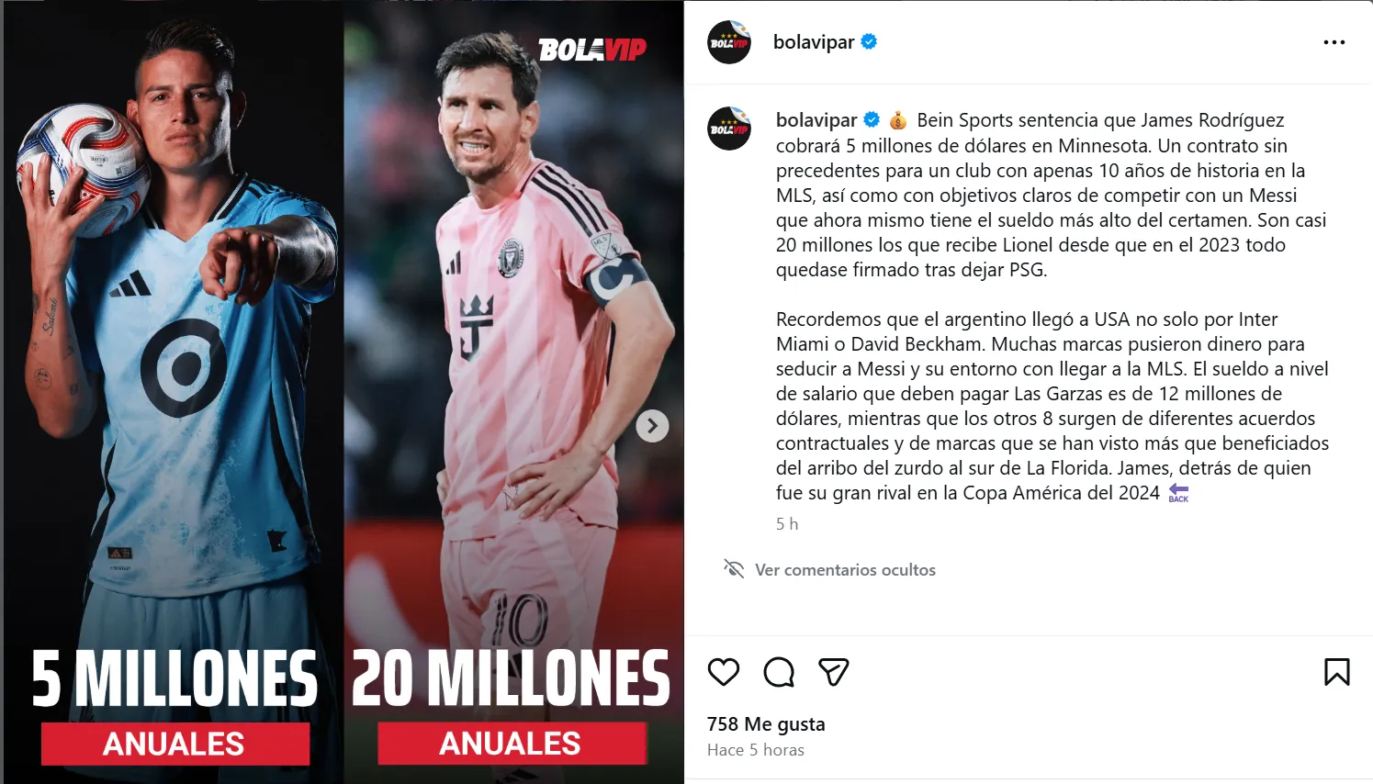Open bolavipar username in caption
This screenshot has height=784, width=1373.
tap(816, 120)
